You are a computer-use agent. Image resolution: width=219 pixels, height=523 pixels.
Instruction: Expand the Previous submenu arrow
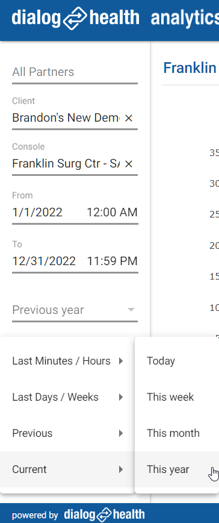pos(121,433)
